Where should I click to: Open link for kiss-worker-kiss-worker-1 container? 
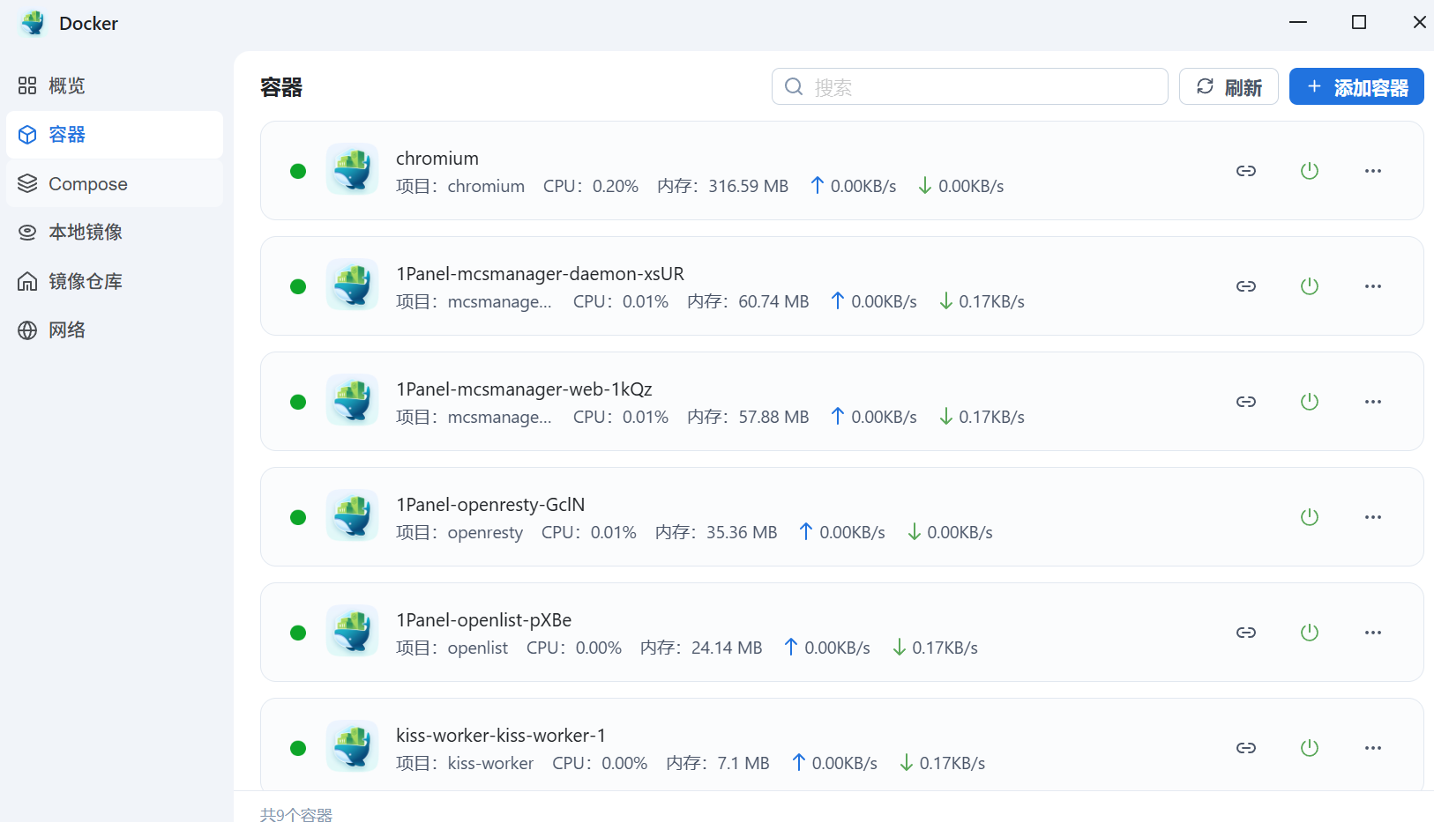tap(1245, 748)
